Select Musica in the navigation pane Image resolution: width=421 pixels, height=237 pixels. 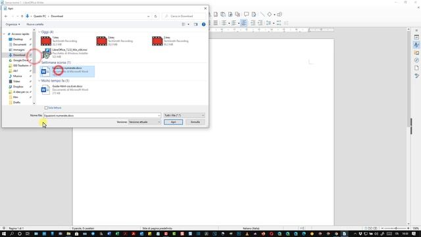coord(18,76)
